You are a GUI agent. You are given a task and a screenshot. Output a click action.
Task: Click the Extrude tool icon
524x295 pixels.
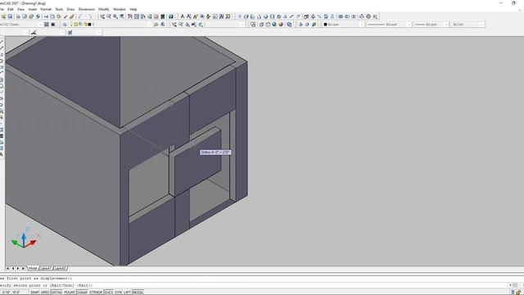coord(306,16)
